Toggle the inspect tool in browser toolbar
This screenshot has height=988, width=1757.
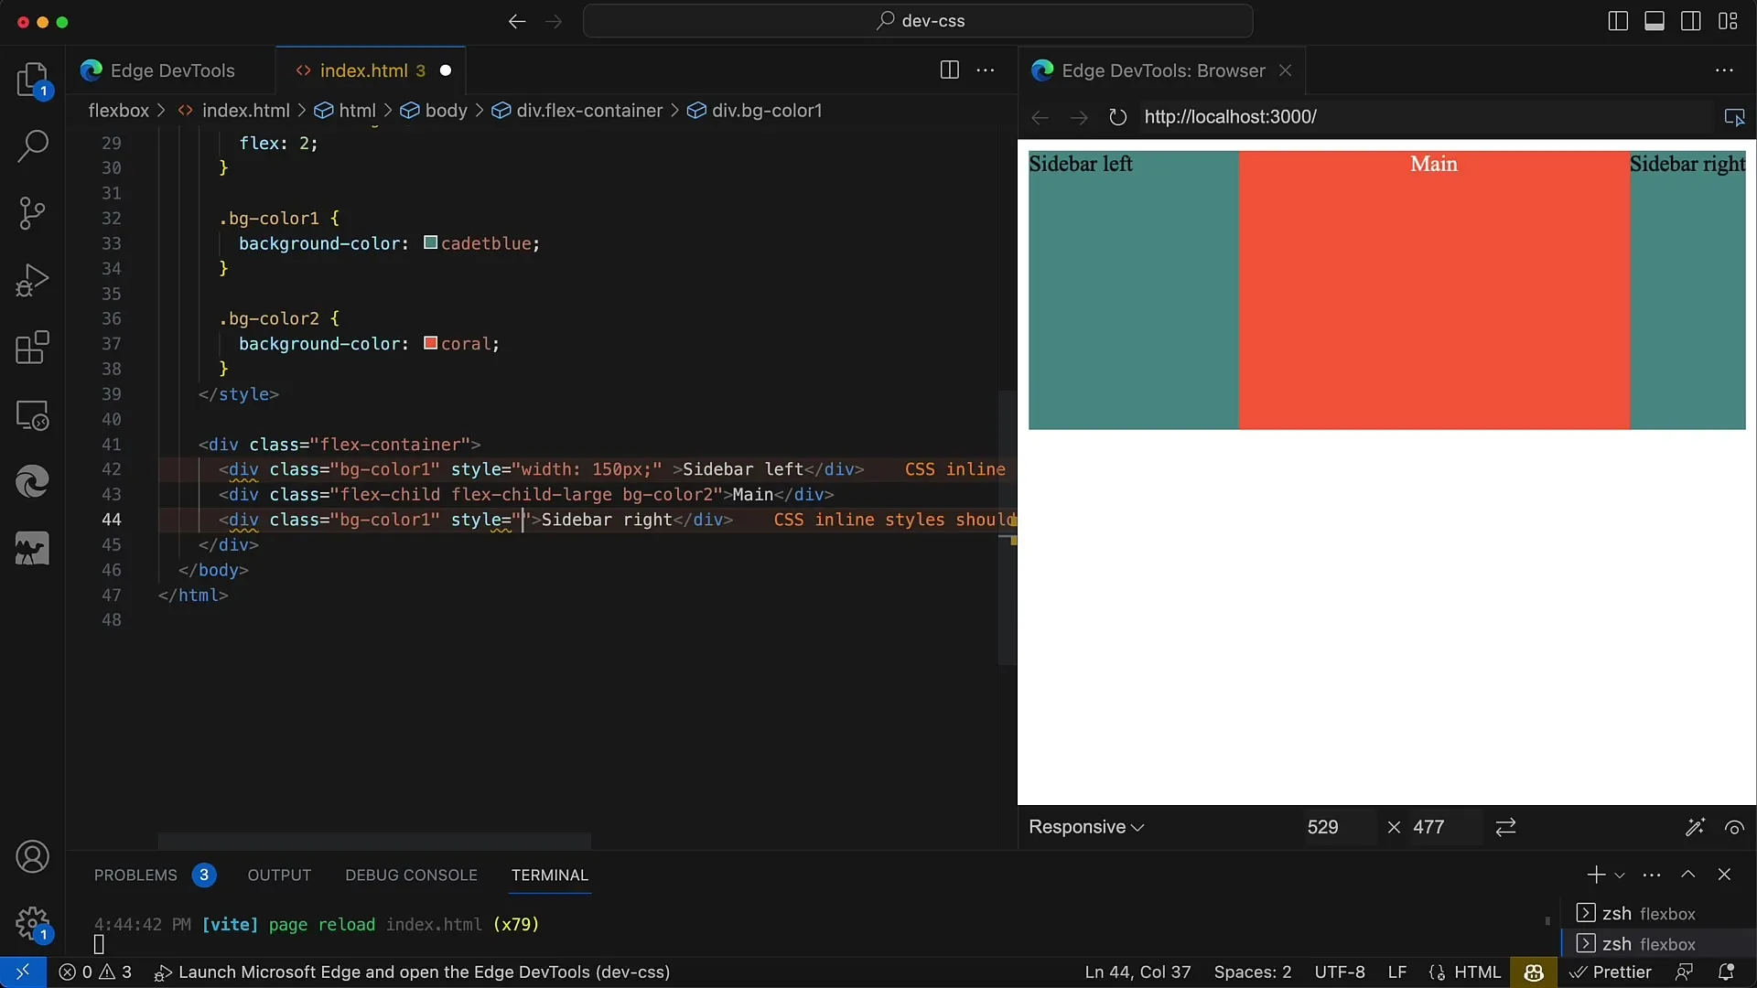pos(1734,117)
